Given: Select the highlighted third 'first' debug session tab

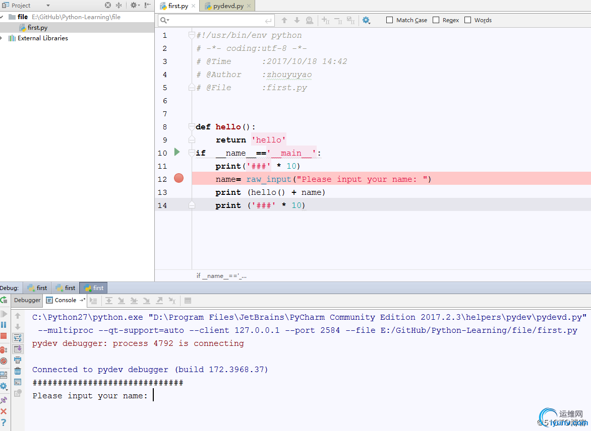Looking at the screenshot, I should tap(93, 288).
